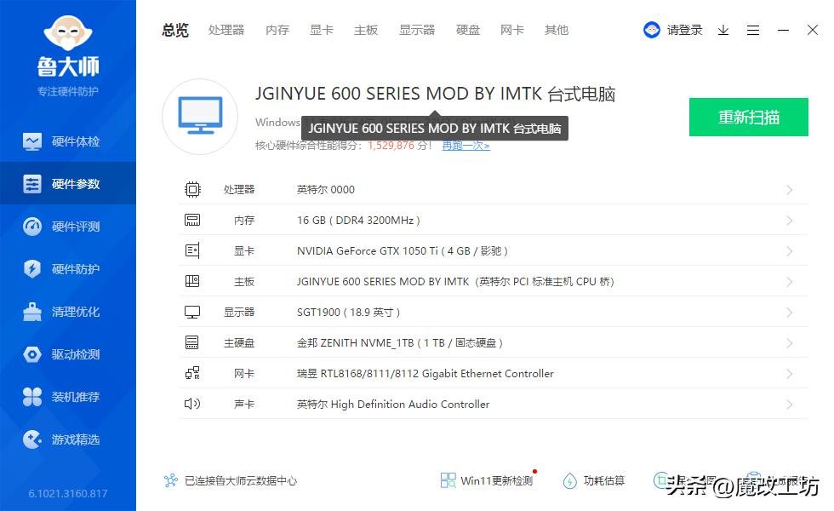Switch to the 显卡 graphics card tab
This screenshot has height=511, width=834.
pyautogui.click(x=321, y=30)
